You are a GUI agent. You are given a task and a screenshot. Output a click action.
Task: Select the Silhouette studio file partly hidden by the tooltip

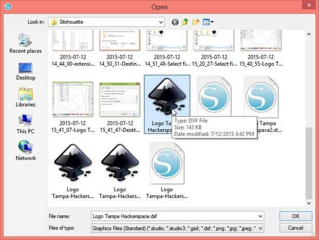(x=214, y=96)
